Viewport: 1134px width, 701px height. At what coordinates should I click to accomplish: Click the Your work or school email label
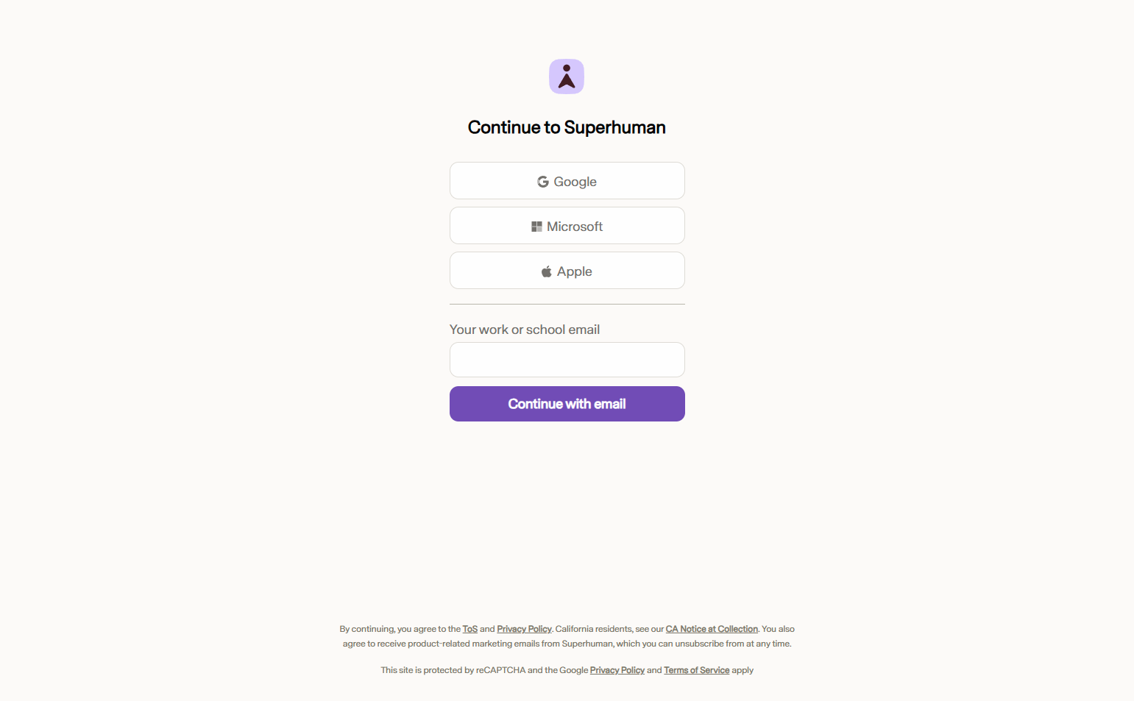[x=524, y=329]
